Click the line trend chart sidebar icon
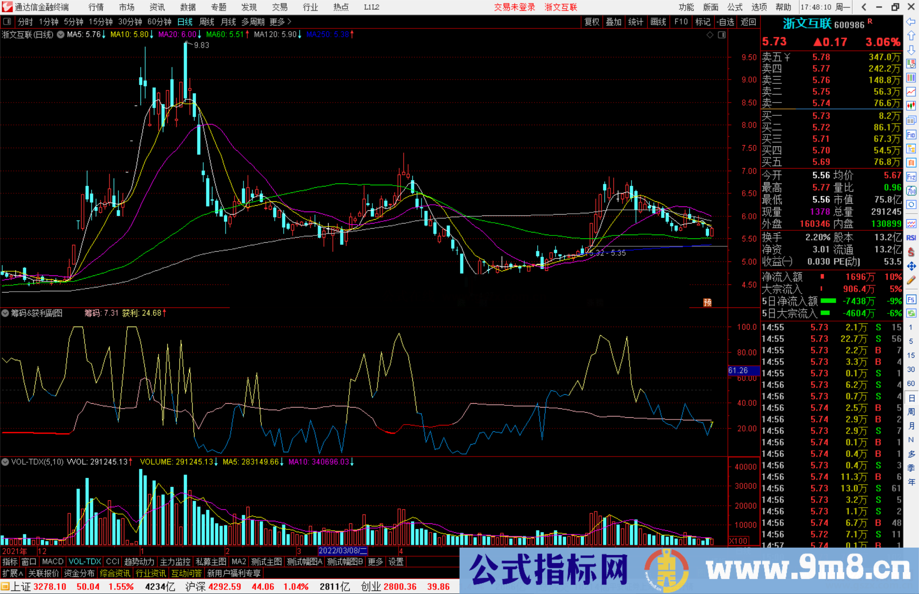The width and height of the screenshot is (919, 594). (x=911, y=92)
